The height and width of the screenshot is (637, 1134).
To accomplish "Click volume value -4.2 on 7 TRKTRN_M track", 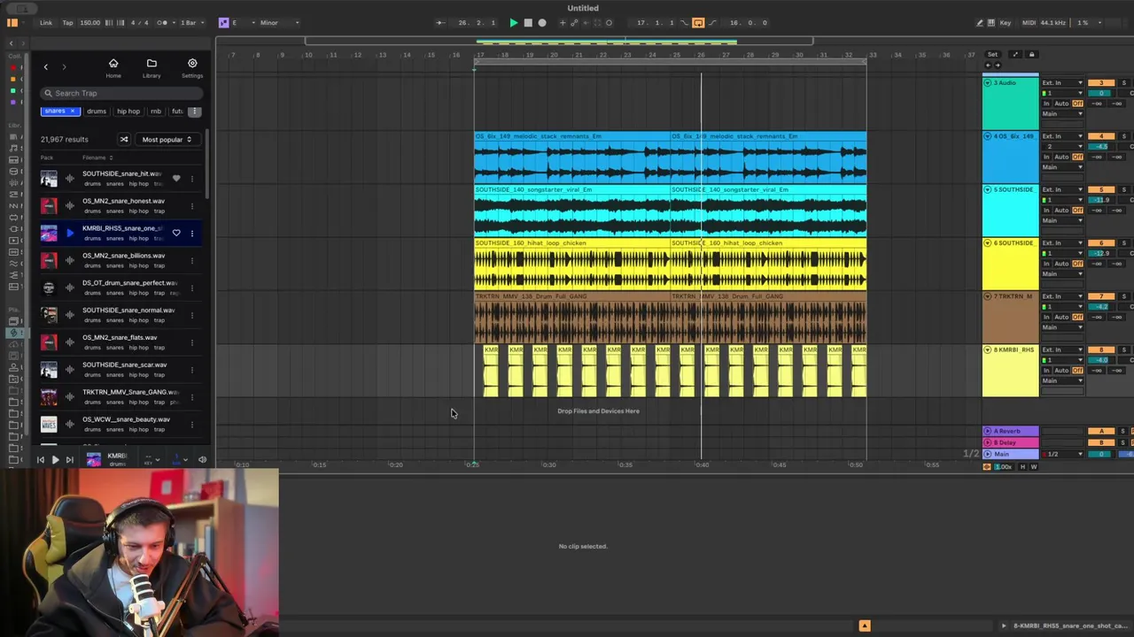I will click(x=1101, y=306).
